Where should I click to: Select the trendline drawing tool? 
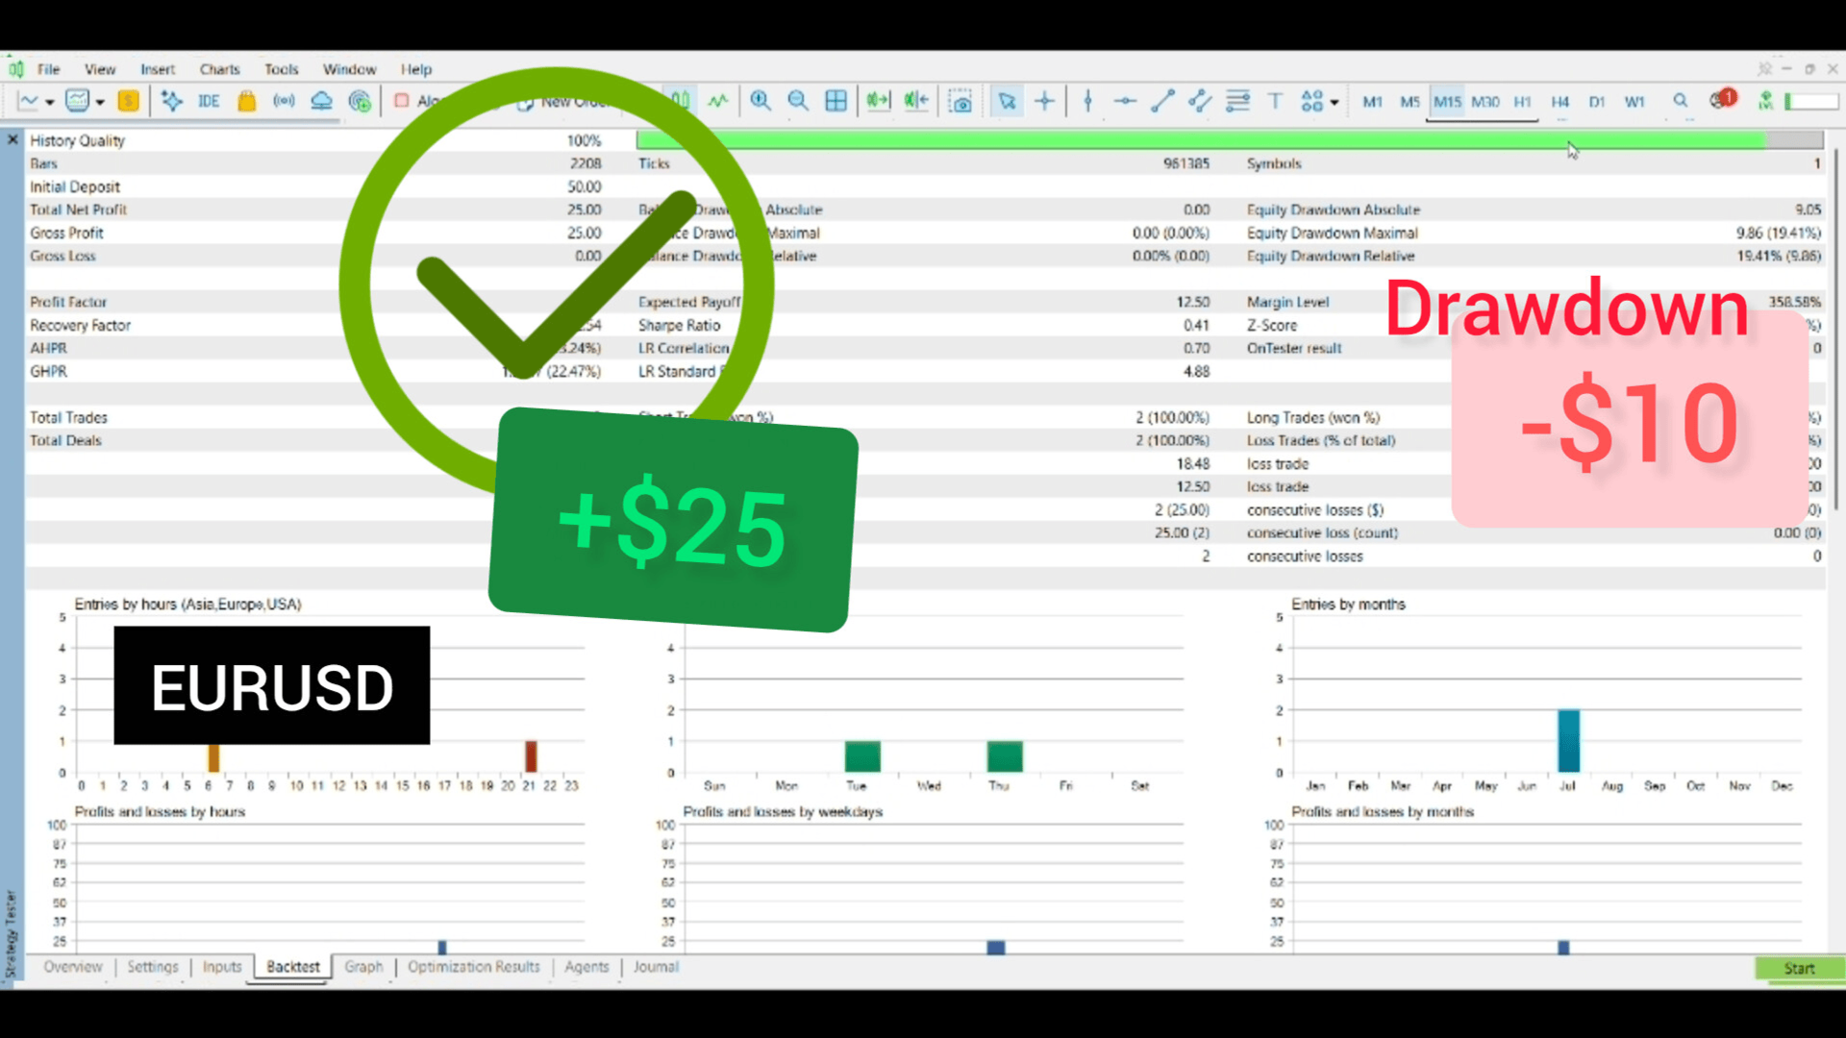coord(1162,101)
